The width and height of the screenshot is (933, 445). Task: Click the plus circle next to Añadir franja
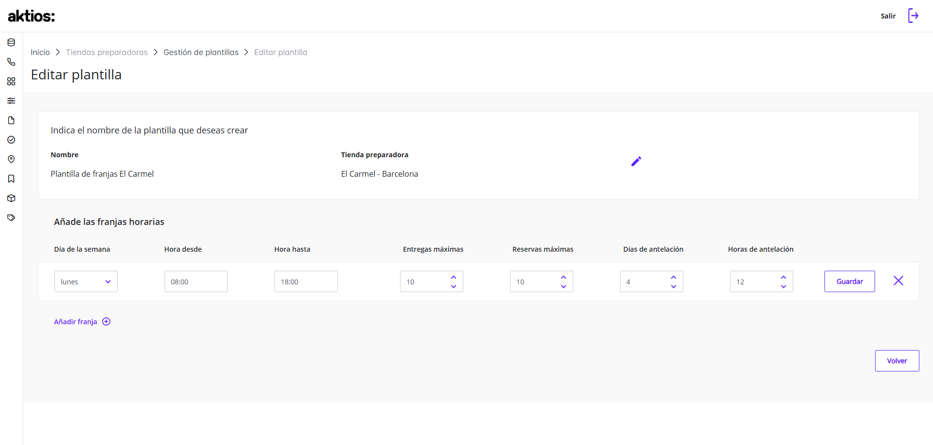click(106, 321)
